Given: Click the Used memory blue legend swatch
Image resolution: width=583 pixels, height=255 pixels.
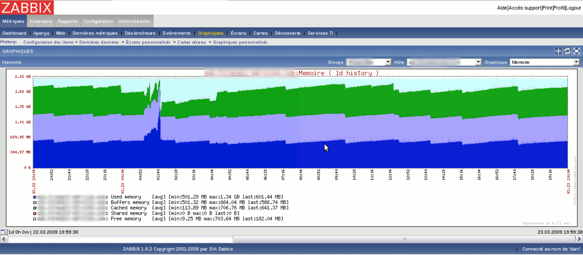Looking at the screenshot, I should tap(34, 196).
